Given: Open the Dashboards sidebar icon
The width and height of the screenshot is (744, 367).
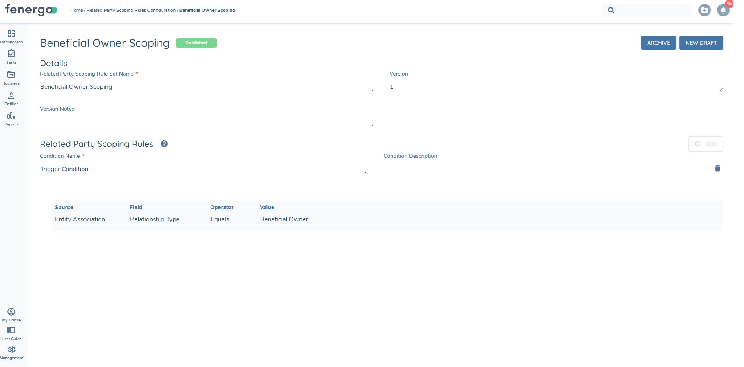Looking at the screenshot, I should point(11,36).
